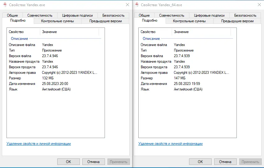Close the Yandex.exe properties window
The image size is (264, 168).
(x=128, y=5)
